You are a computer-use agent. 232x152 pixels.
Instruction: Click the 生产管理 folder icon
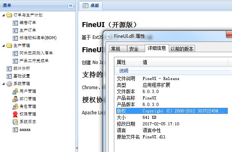click(x=9, y=45)
